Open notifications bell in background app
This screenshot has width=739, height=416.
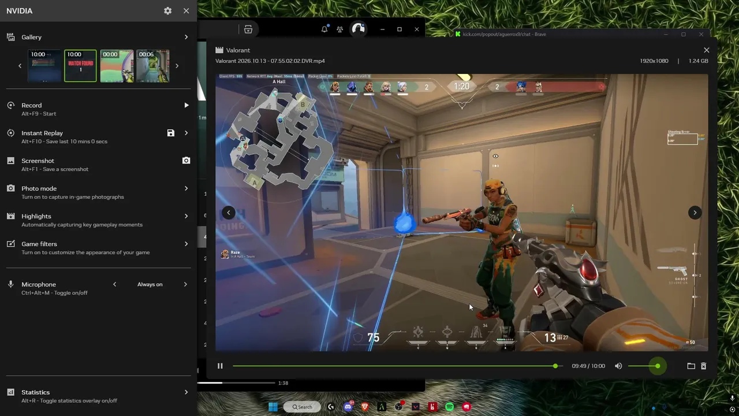point(324,29)
